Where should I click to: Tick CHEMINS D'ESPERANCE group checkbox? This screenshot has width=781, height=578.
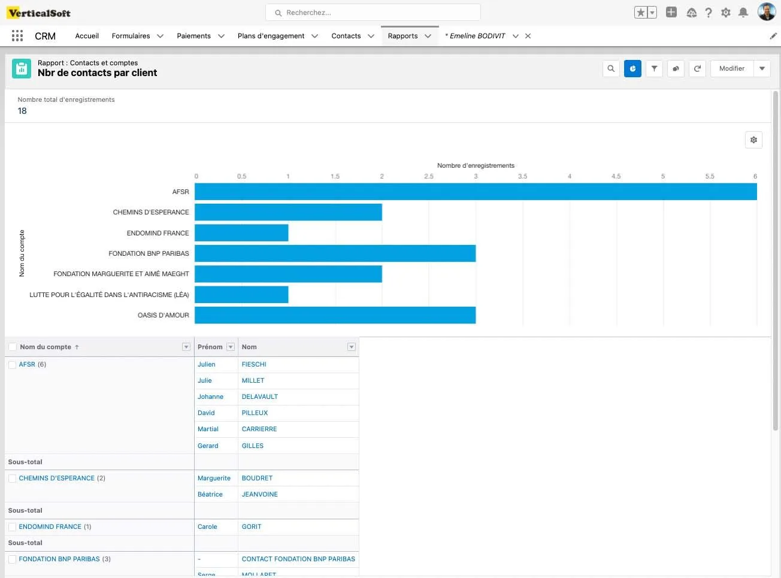click(x=12, y=478)
